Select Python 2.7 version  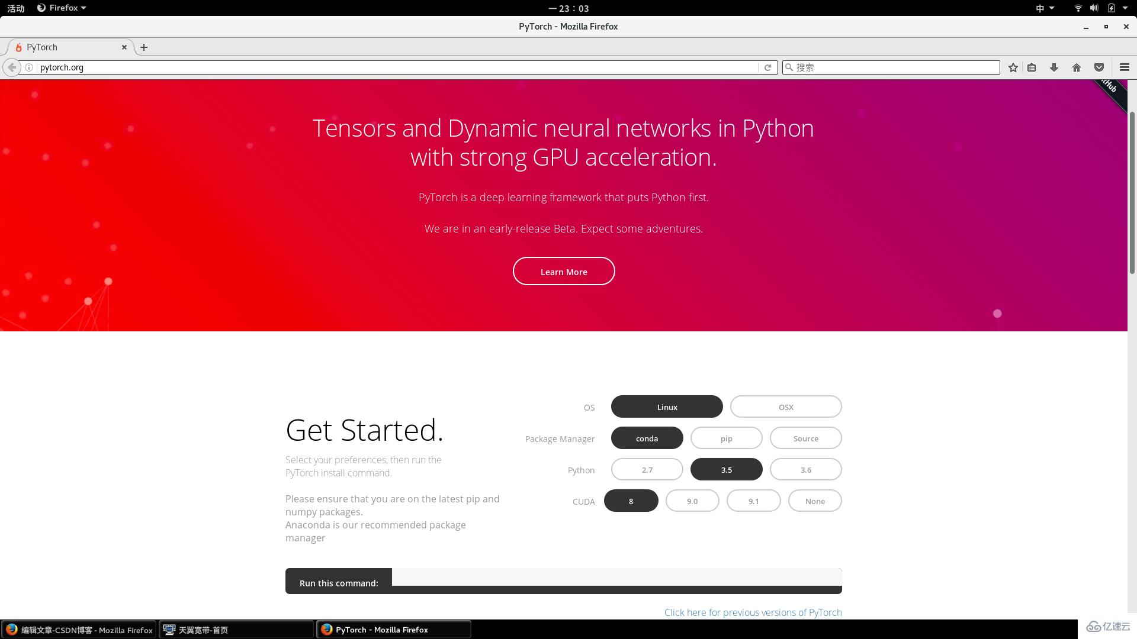[x=647, y=469]
